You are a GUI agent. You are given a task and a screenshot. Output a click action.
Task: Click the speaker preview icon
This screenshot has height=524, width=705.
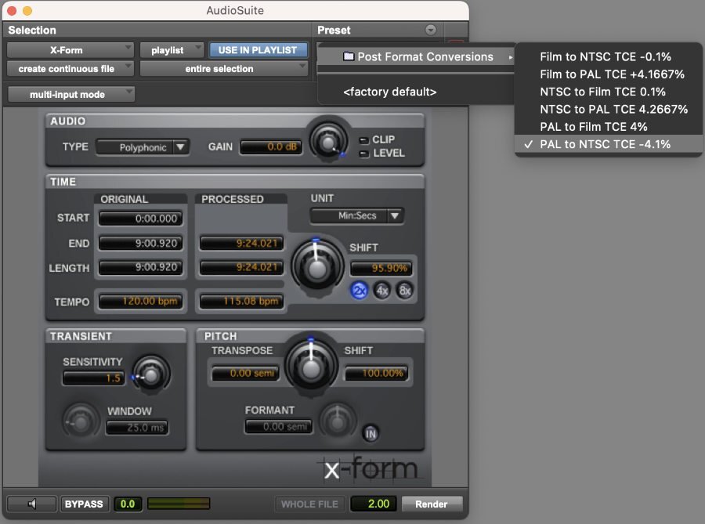point(32,504)
